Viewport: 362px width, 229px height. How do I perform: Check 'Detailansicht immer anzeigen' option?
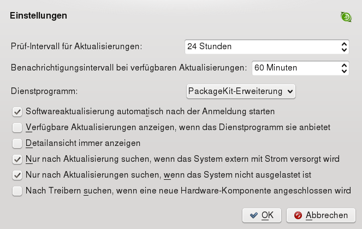17,143
